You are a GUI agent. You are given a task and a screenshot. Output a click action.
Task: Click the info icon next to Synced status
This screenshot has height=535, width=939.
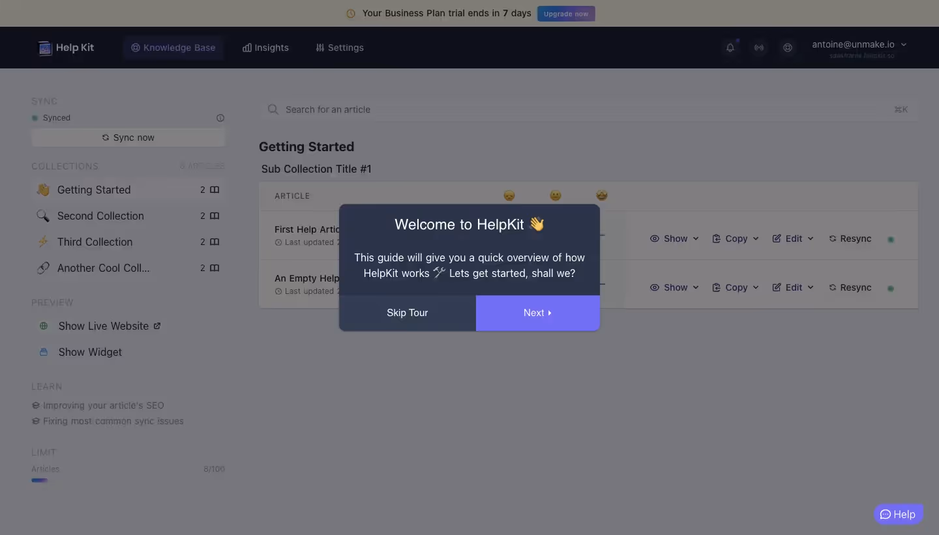[x=220, y=118]
